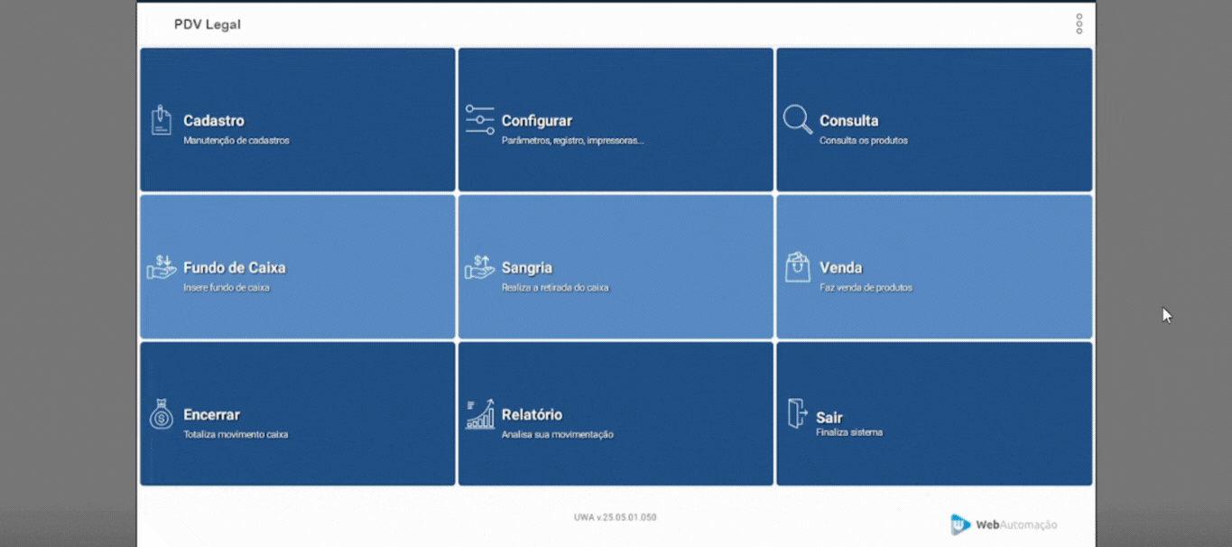
Task: Click the PDV Legal title
Action: [x=208, y=24]
